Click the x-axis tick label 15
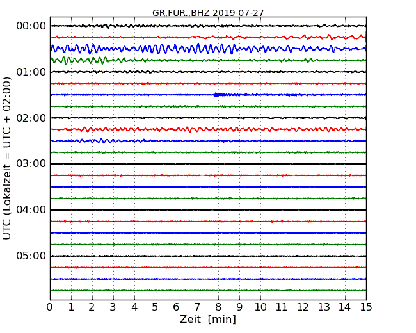Viewport: 416px width, 333px height. [x=366, y=307]
